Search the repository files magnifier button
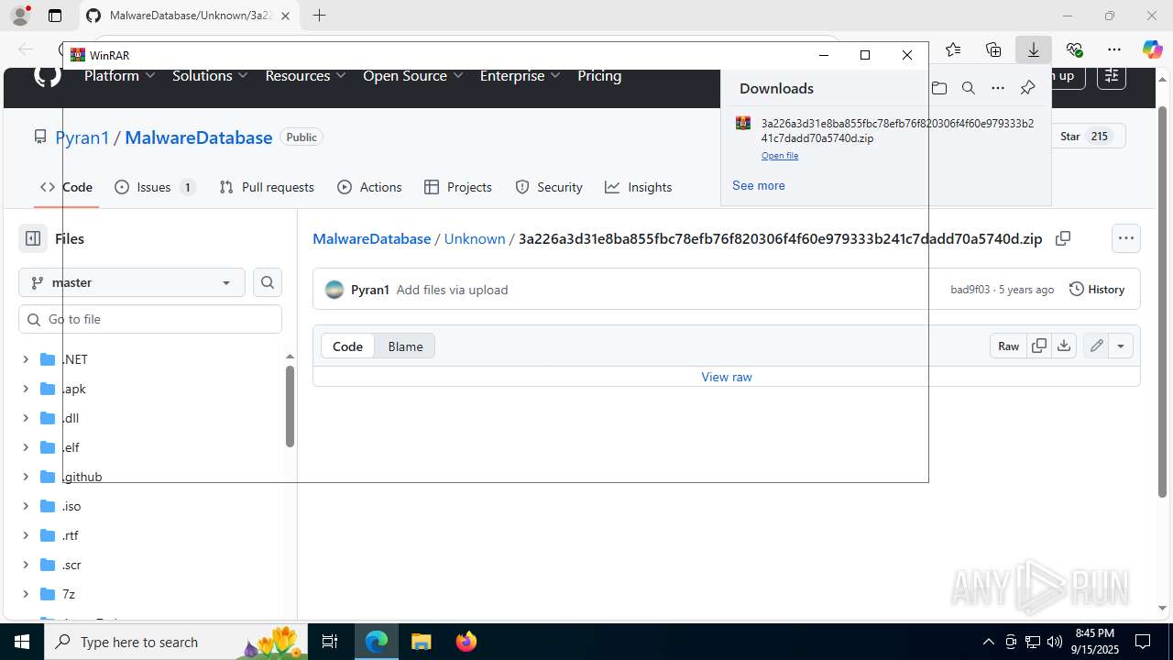 [268, 282]
